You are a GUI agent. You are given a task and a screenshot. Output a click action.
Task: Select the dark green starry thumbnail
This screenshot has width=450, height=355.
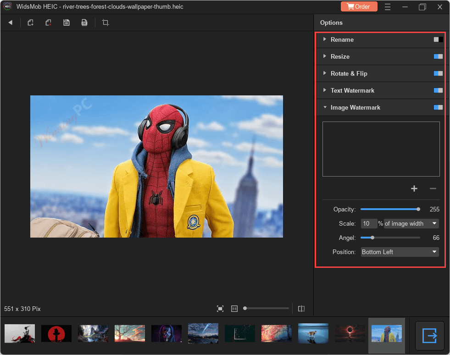[240, 333]
